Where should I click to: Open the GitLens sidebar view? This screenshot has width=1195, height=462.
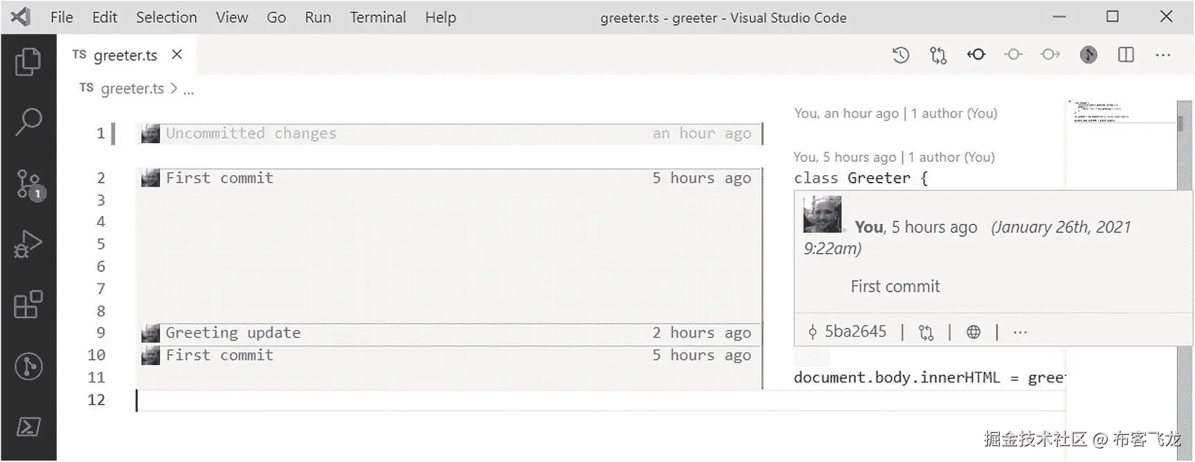tap(28, 366)
